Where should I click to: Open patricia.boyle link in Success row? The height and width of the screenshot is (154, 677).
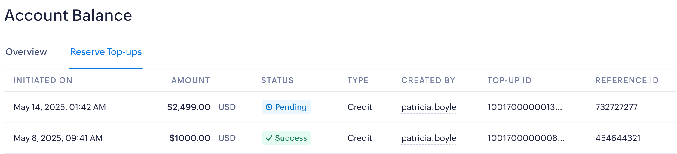point(429,138)
